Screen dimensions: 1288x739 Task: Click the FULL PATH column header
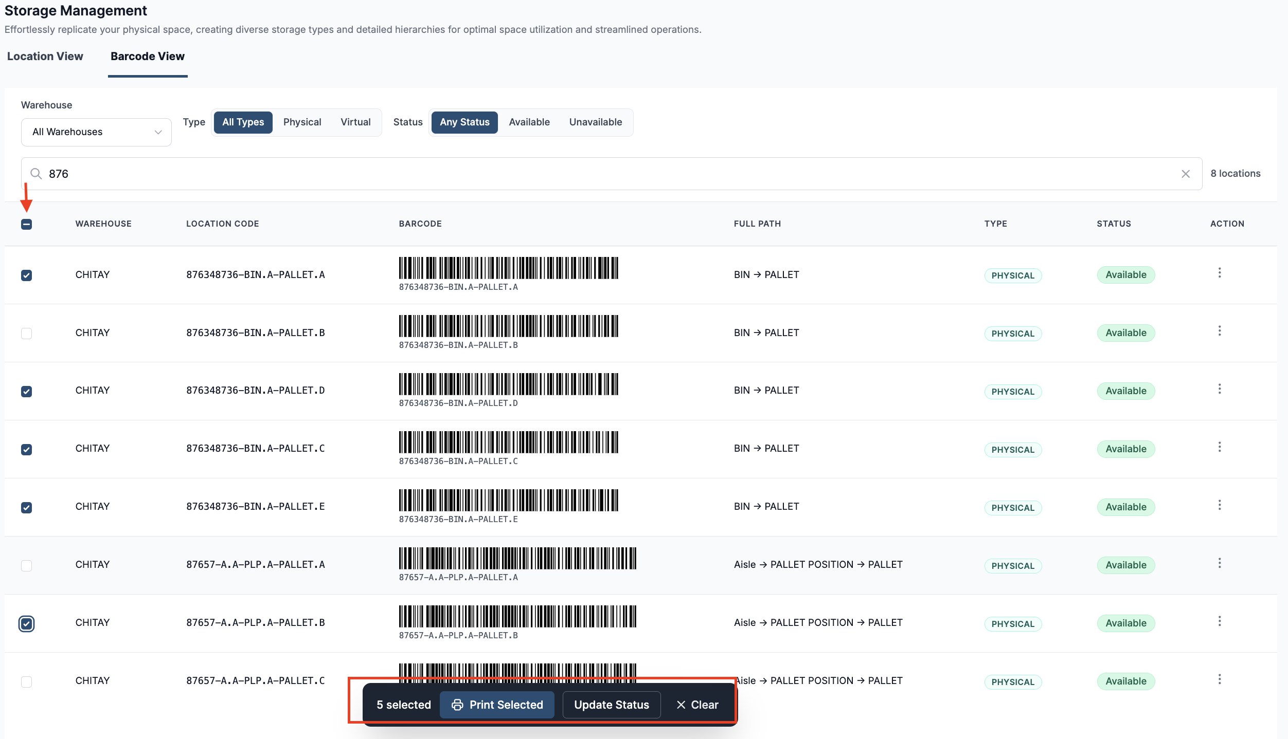point(757,224)
